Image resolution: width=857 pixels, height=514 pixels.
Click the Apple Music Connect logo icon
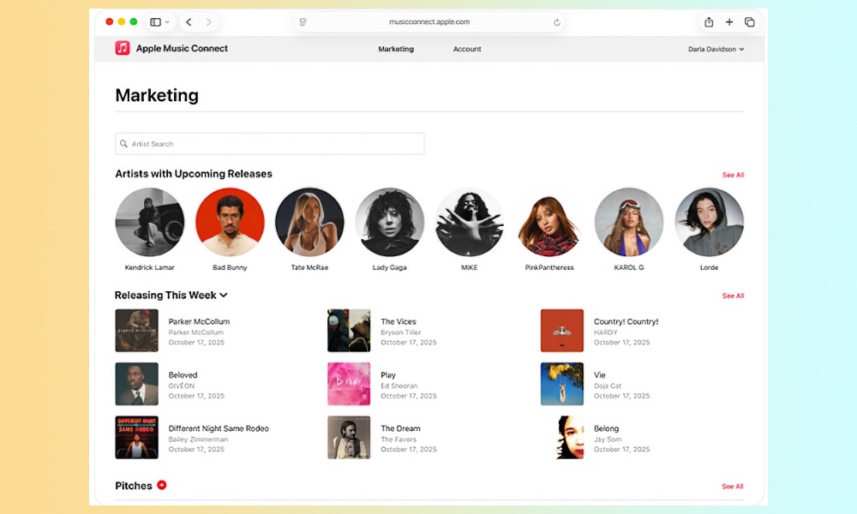pyautogui.click(x=122, y=49)
